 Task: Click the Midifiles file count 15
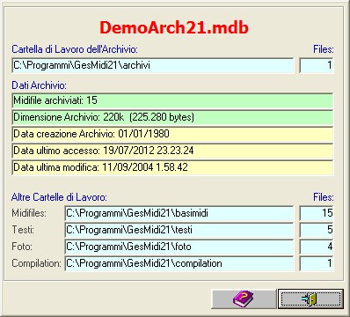[x=317, y=213]
